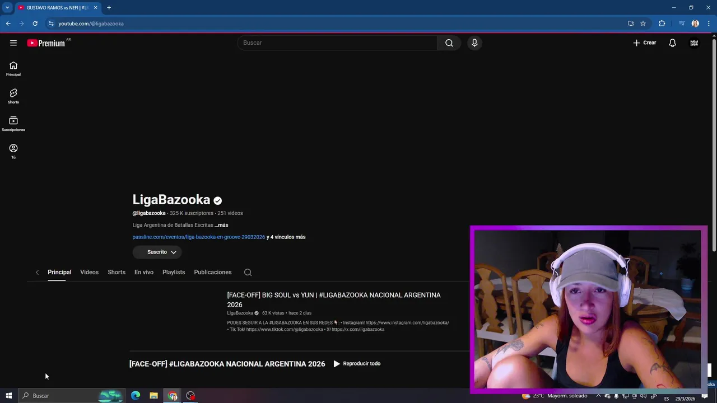The width and height of the screenshot is (717, 403).
Task: Open the BIG SOUL vs YUN video title
Action: [334, 300]
